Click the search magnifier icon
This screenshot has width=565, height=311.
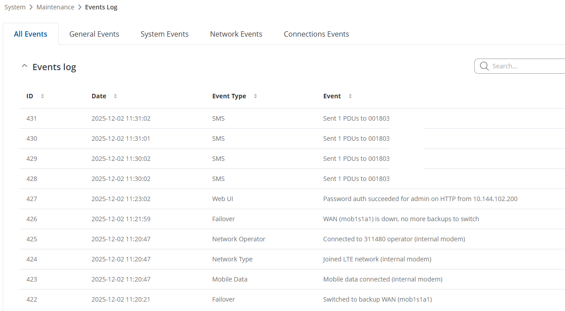[x=484, y=66]
